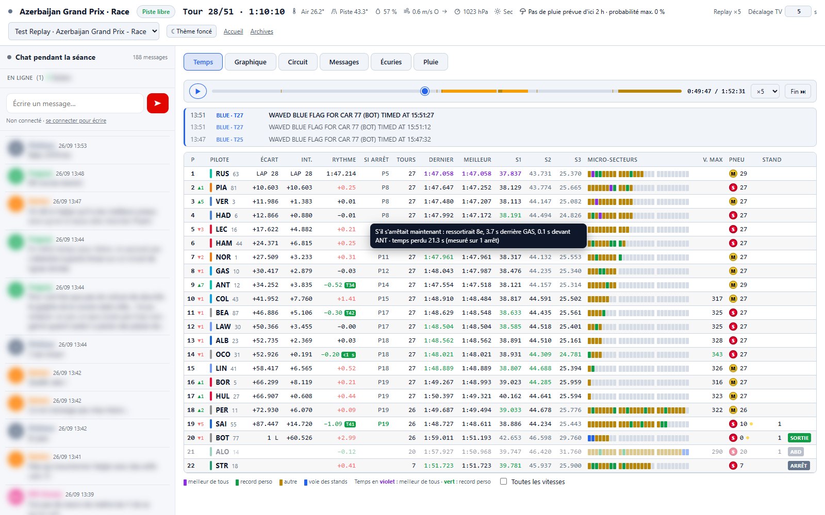Open the Pluie tab

(431, 62)
